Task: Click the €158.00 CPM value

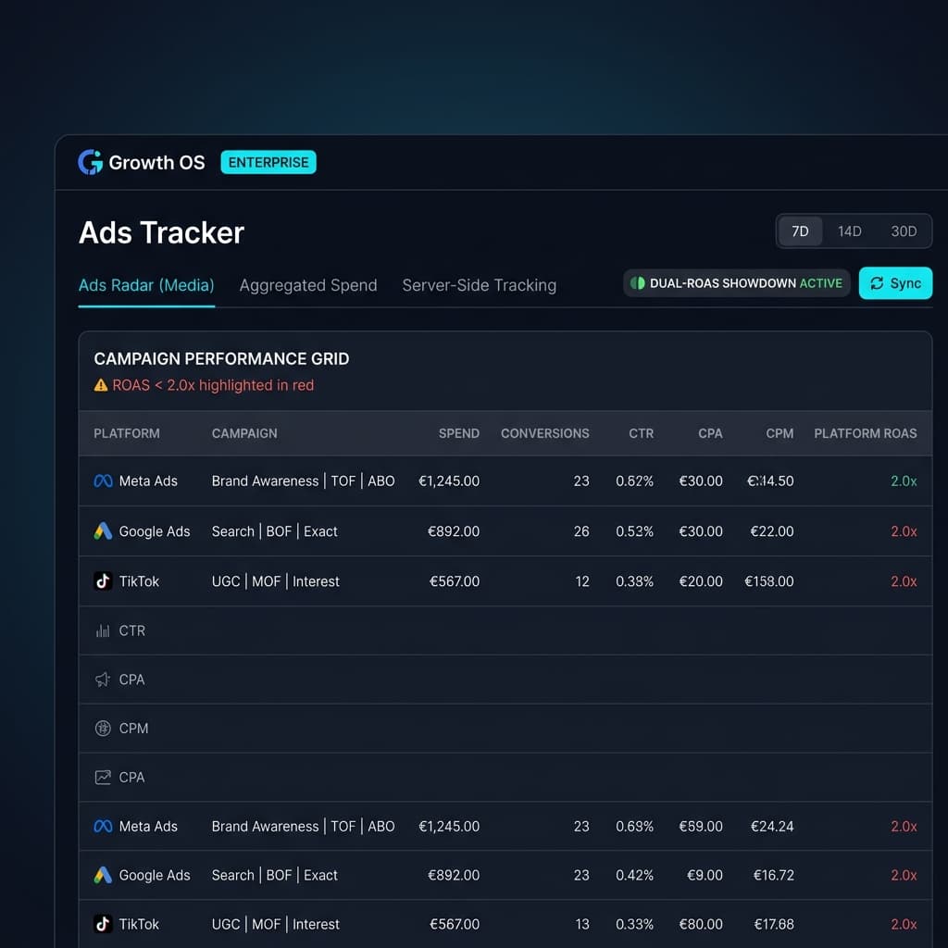Action: 768,581
